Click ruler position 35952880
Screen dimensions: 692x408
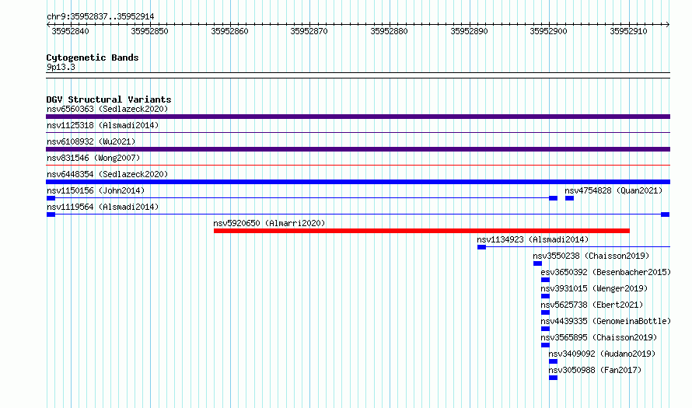(389, 31)
